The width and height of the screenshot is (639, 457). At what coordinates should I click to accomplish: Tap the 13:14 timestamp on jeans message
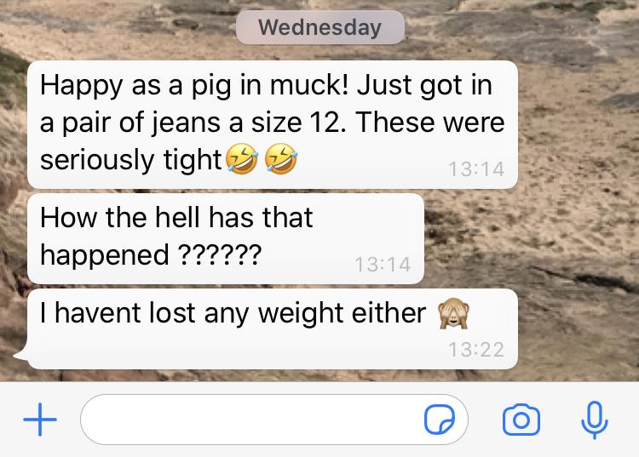click(x=476, y=169)
